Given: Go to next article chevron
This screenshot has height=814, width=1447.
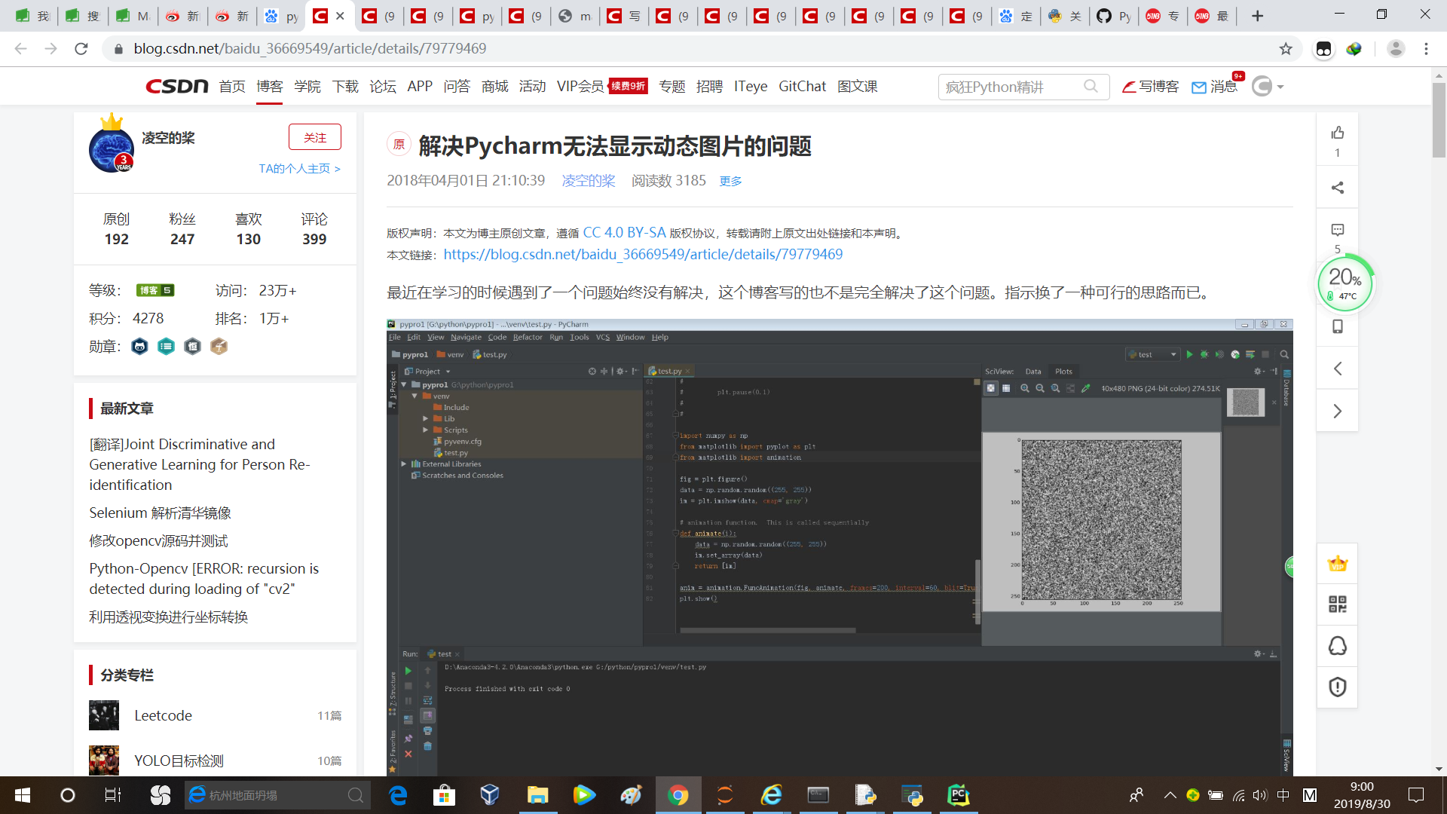Looking at the screenshot, I should coord(1337,411).
